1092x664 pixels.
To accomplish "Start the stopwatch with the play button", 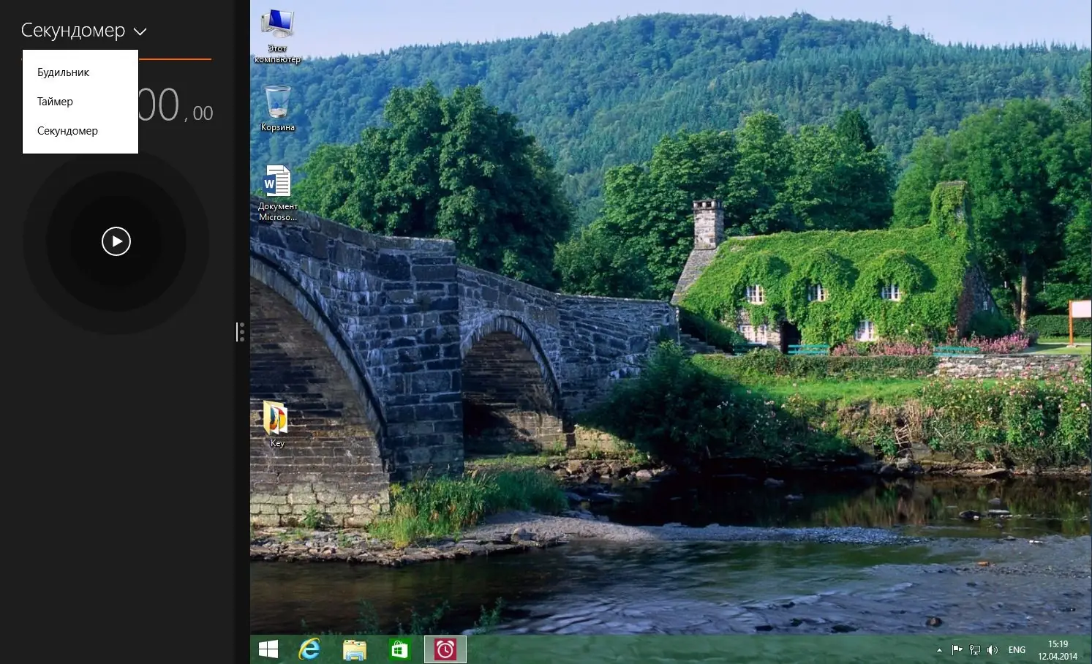I will pyautogui.click(x=116, y=241).
